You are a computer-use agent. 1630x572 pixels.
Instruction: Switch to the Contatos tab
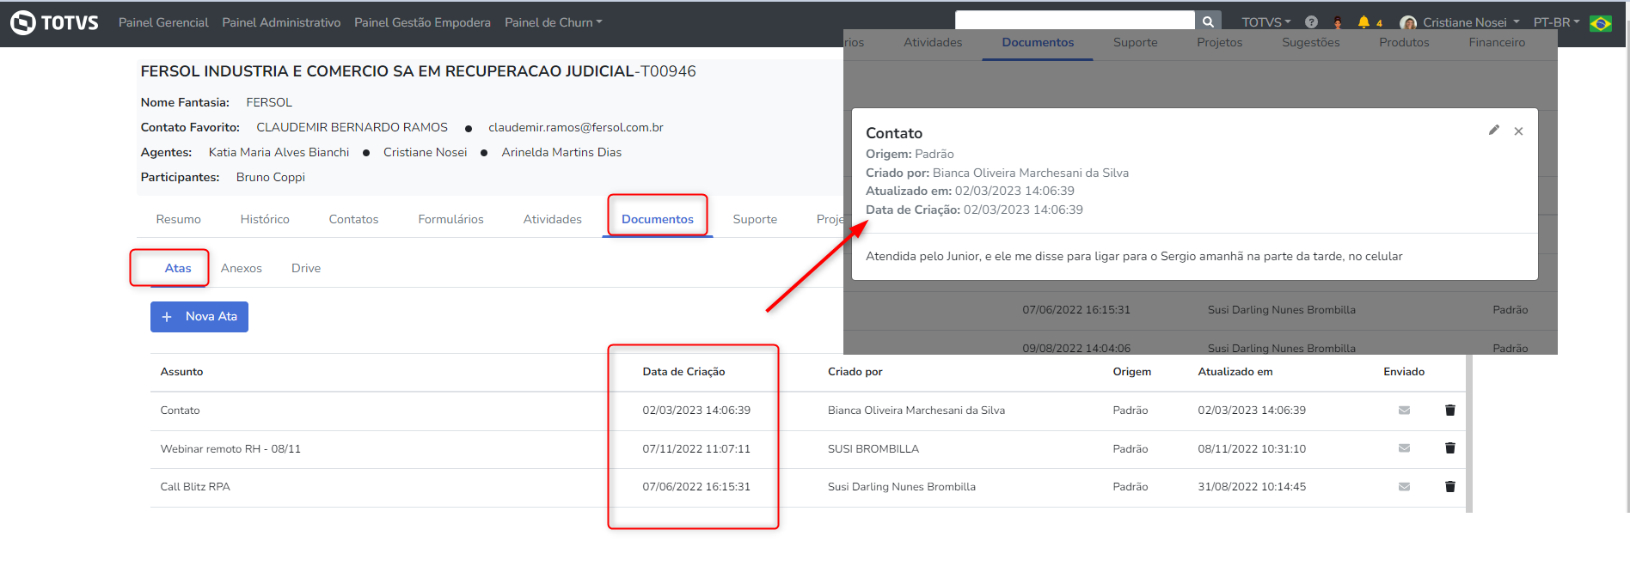pyautogui.click(x=353, y=219)
